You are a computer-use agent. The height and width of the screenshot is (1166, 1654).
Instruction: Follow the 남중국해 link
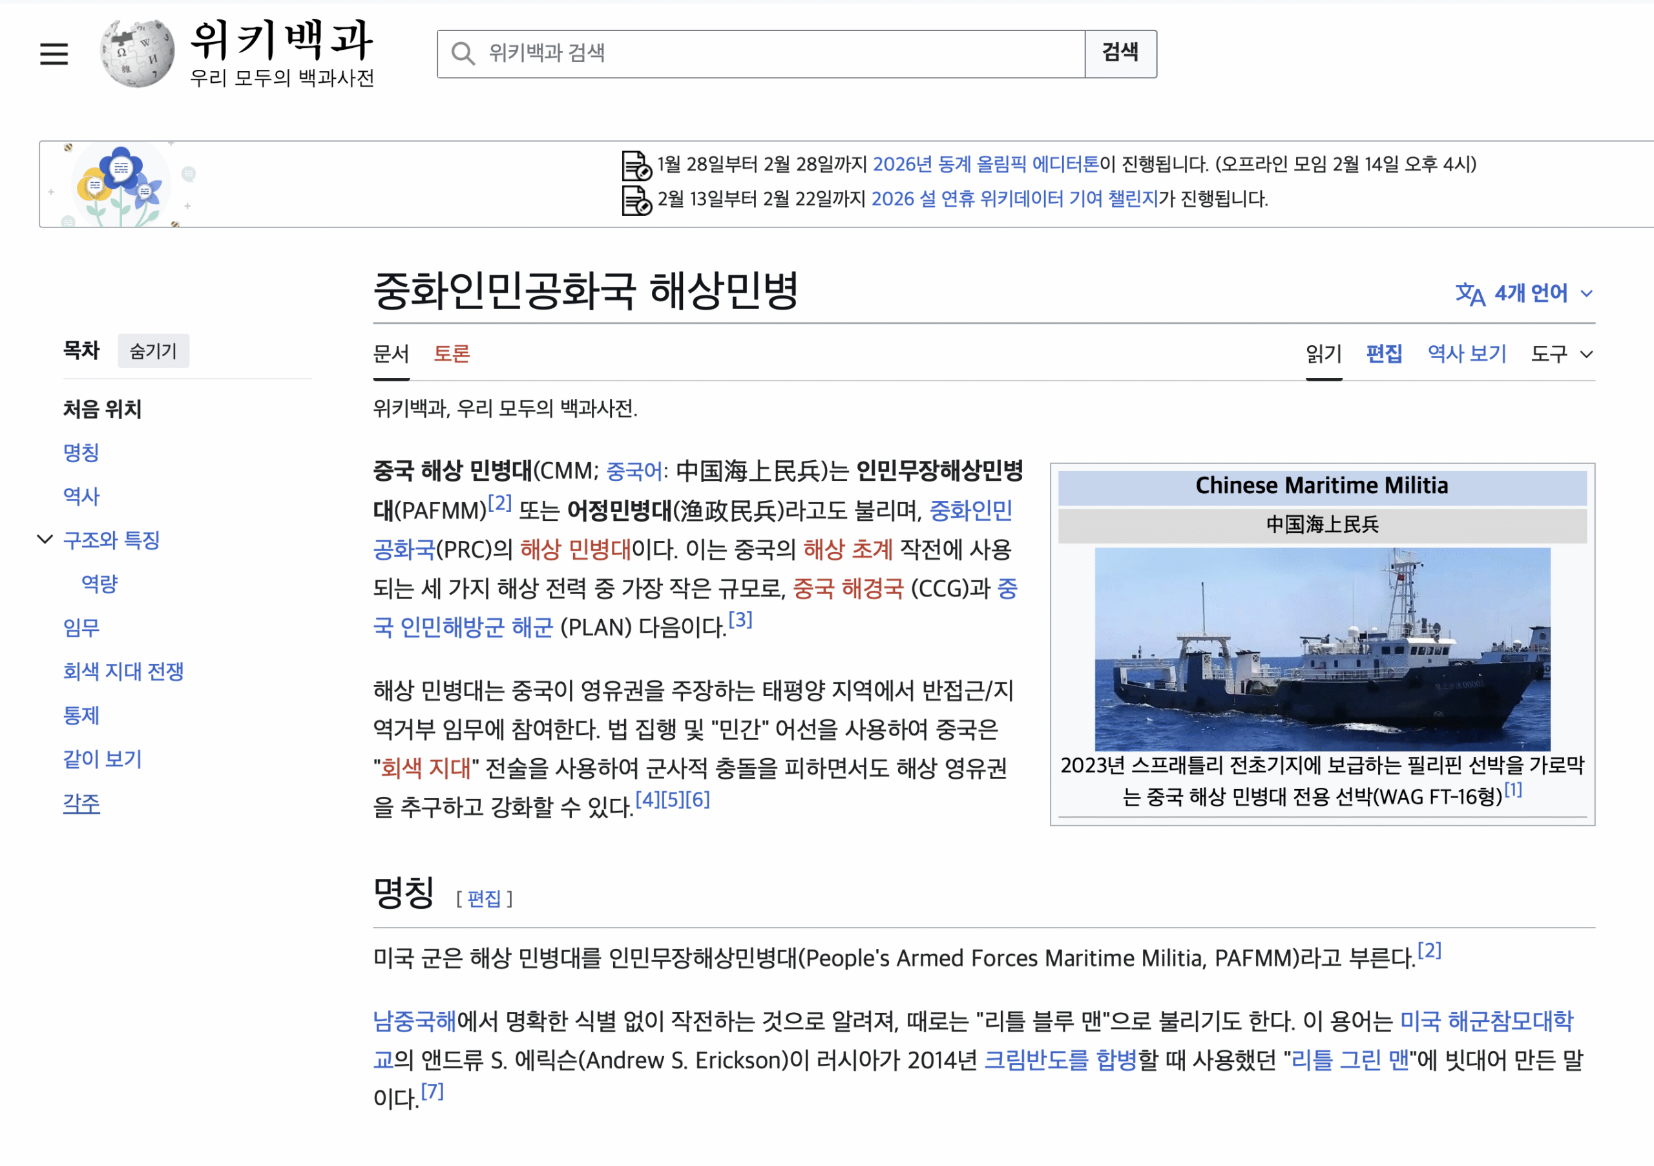pos(414,1021)
